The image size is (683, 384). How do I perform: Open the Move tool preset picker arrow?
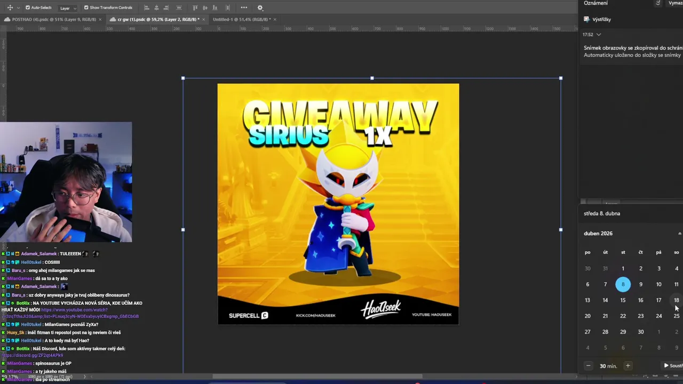(18, 8)
